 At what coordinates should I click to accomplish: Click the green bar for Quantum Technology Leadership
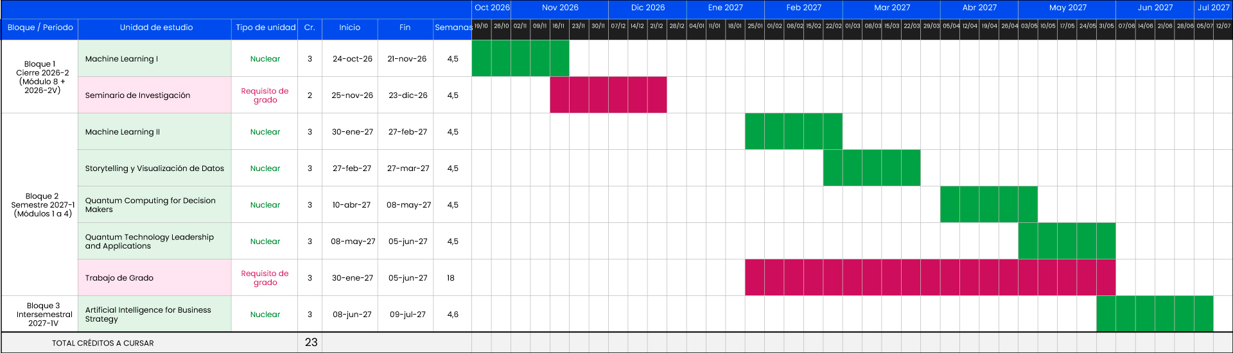click(1067, 241)
